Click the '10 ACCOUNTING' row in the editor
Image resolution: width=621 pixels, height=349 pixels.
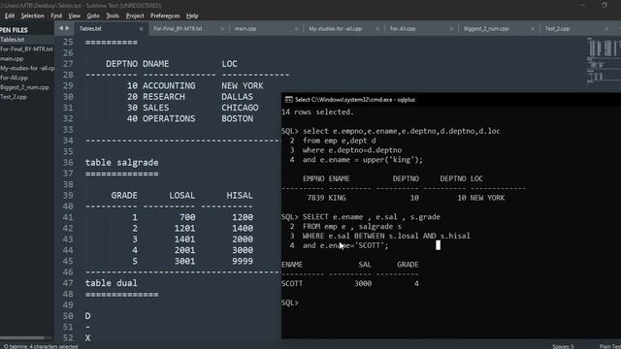pyautogui.click(x=195, y=86)
